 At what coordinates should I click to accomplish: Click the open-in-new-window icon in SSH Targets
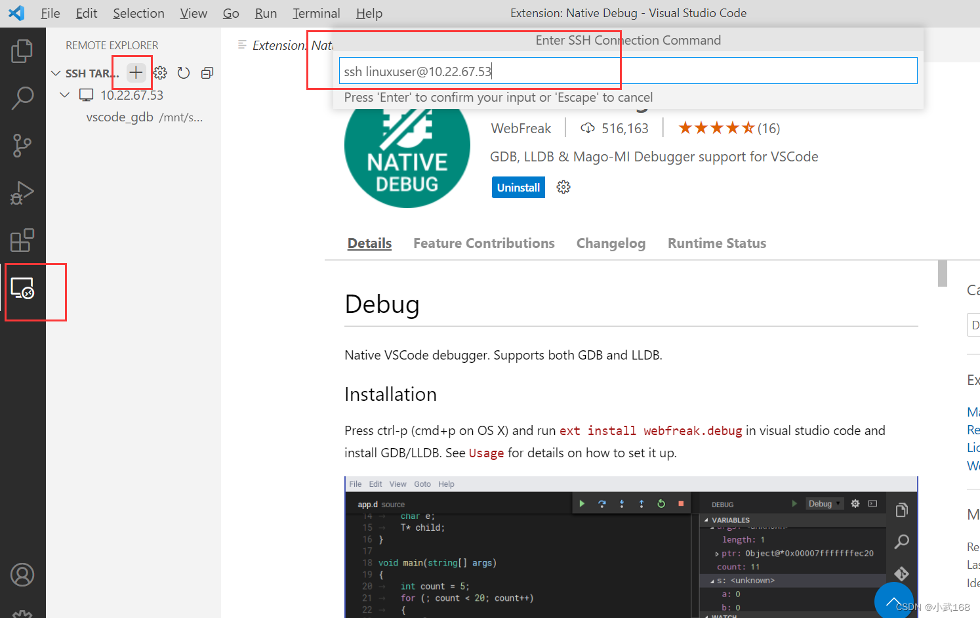point(207,72)
